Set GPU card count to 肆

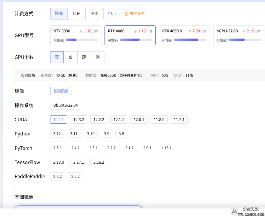[x=84, y=57]
